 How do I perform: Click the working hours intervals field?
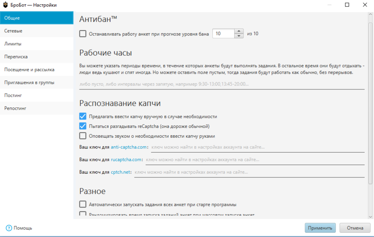point(222,84)
